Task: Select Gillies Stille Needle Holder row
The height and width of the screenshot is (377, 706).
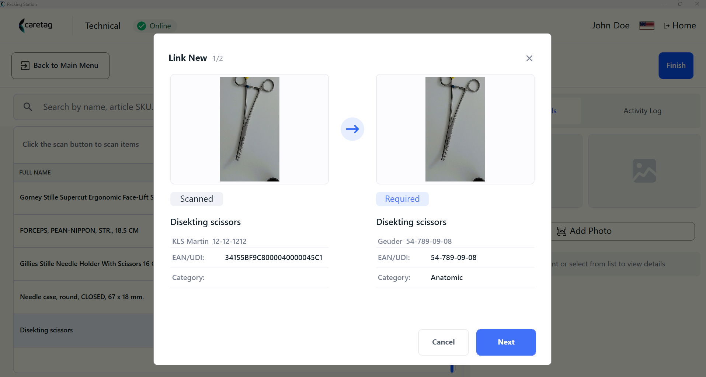Action: pos(84,264)
